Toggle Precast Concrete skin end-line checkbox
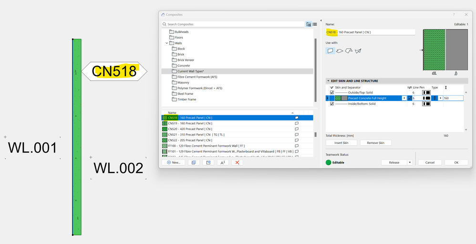This screenshot has height=244, width=476. pos(410,98)
